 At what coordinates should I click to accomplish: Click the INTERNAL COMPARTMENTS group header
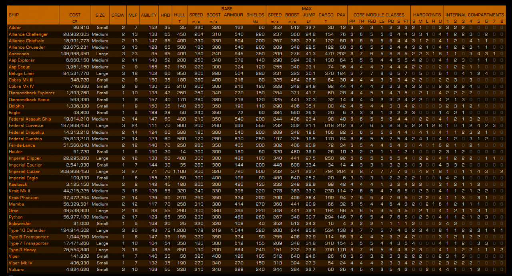(474, 15)
